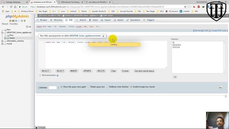Click the Go button
This screenshot has height=129, width=229.
coord(220,87)
